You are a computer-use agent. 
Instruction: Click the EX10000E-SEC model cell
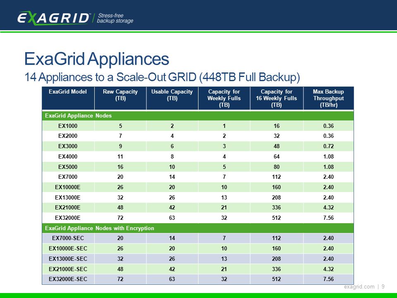(x=68, y=249)
